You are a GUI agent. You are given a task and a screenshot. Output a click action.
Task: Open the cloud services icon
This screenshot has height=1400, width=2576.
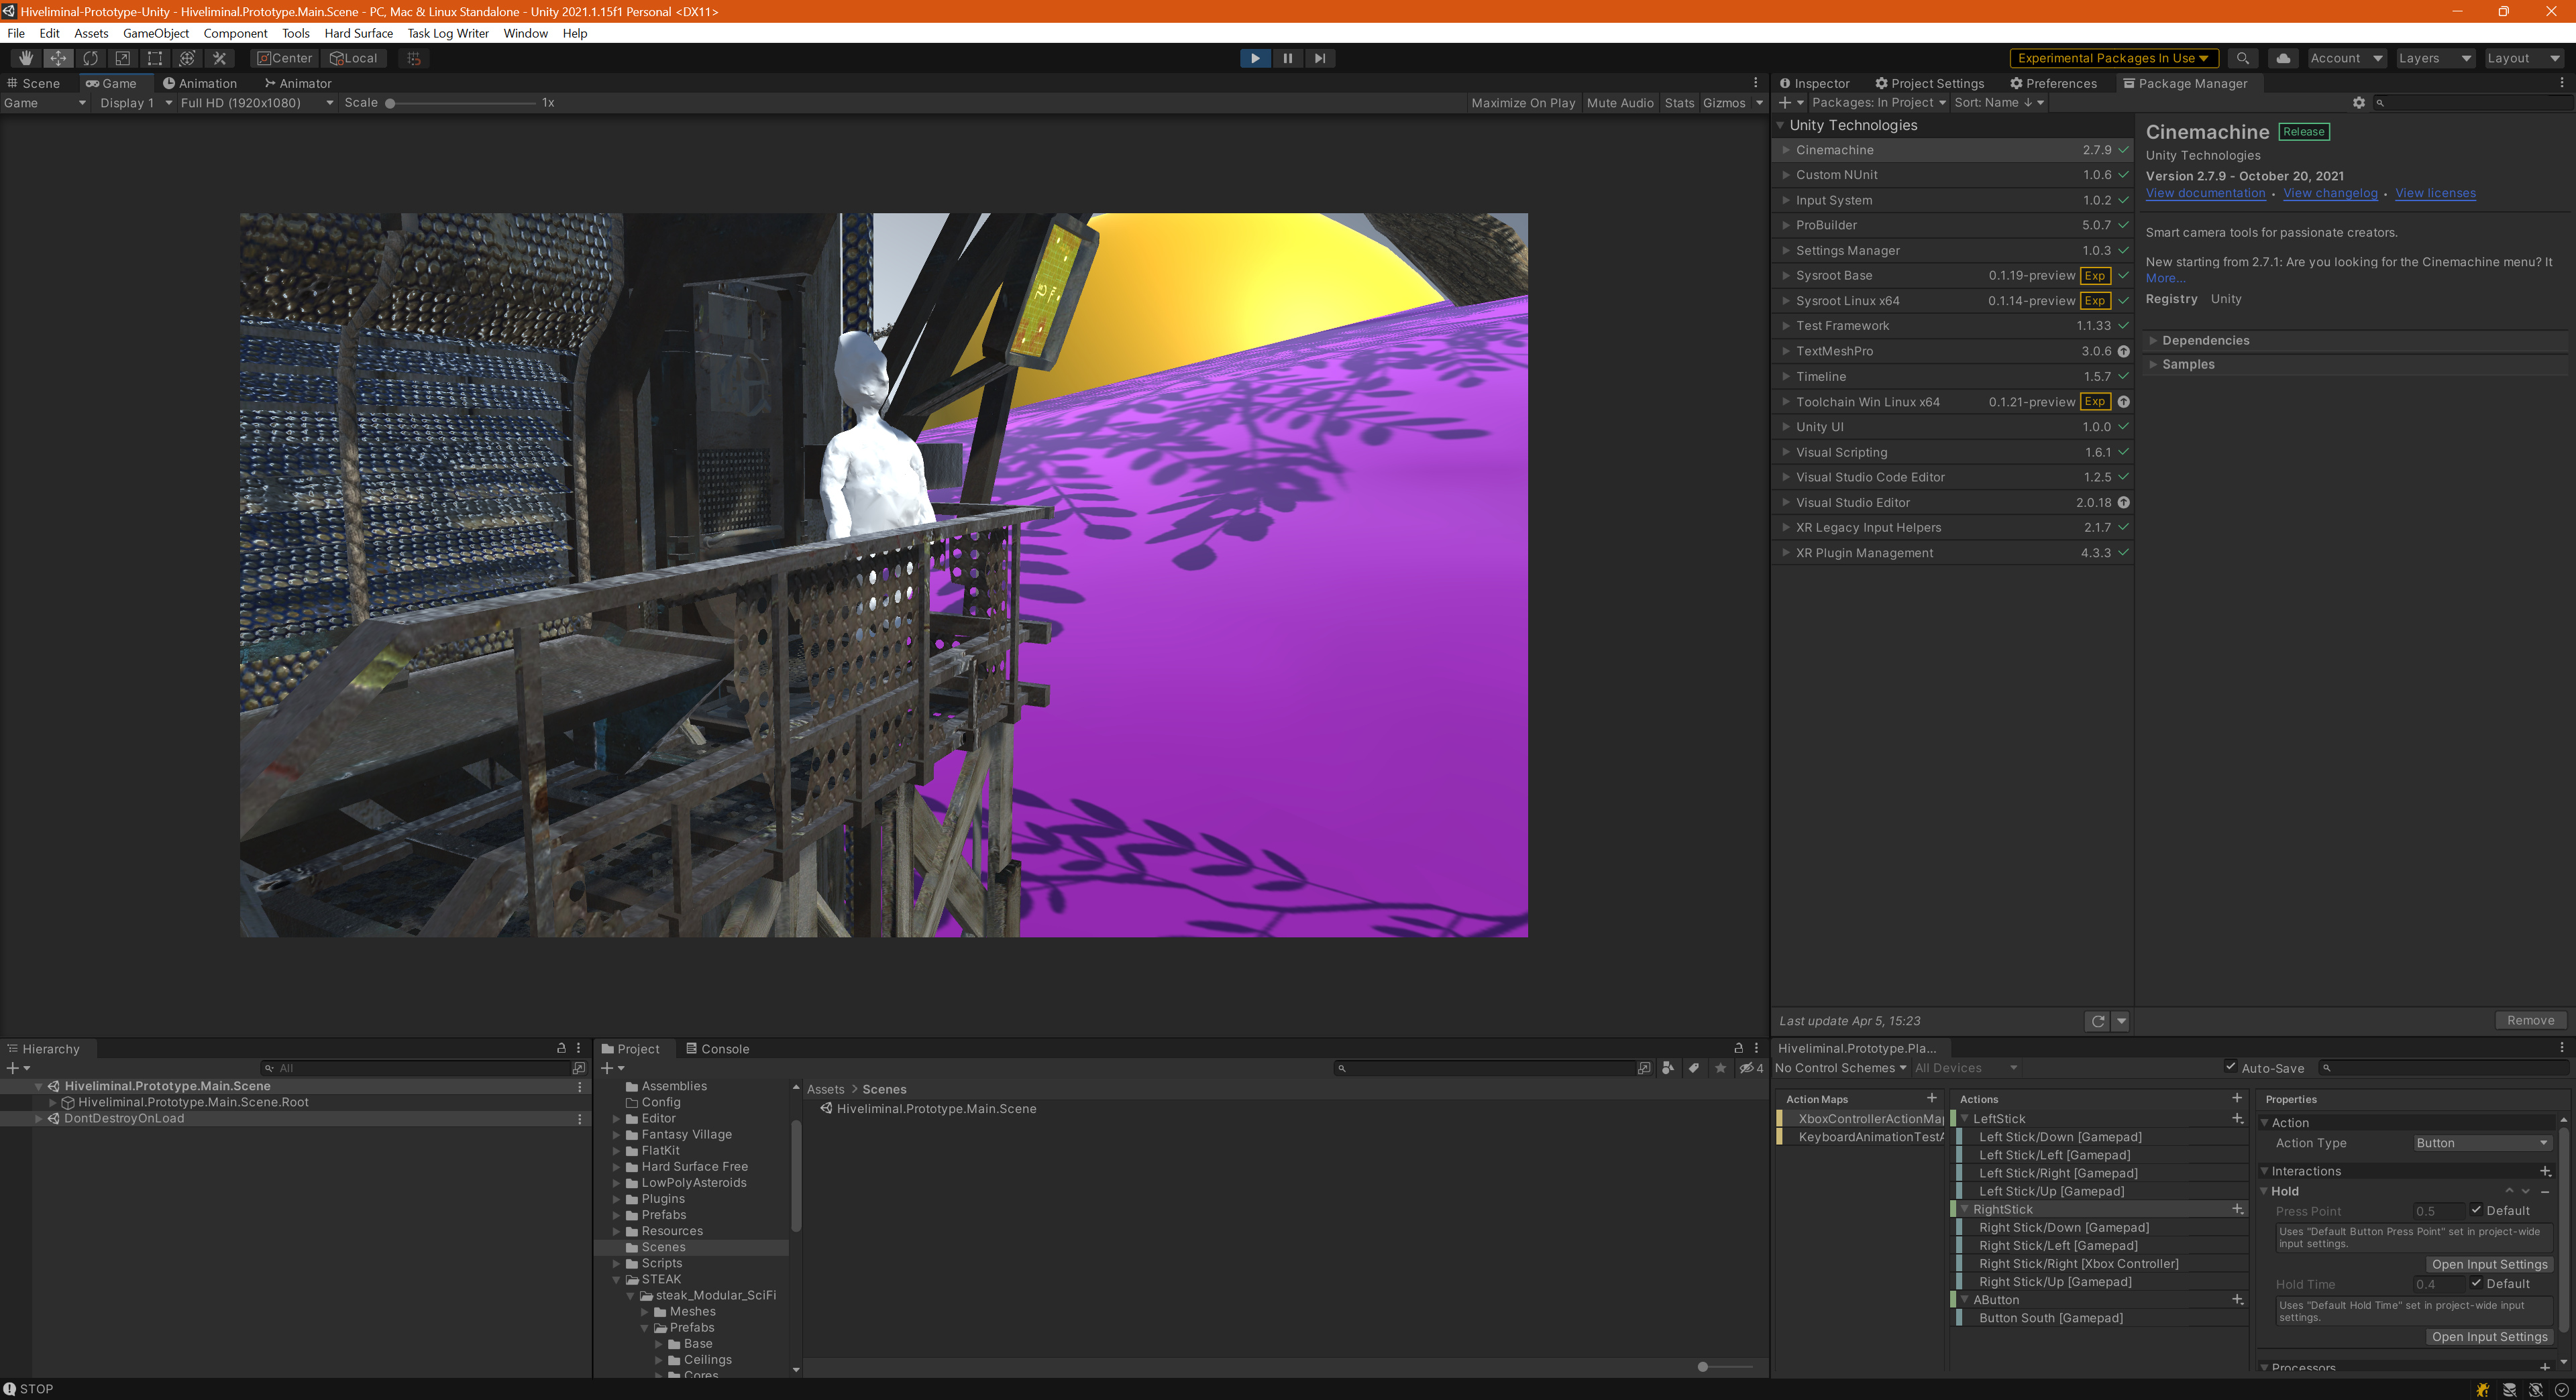click(2283, 58)
